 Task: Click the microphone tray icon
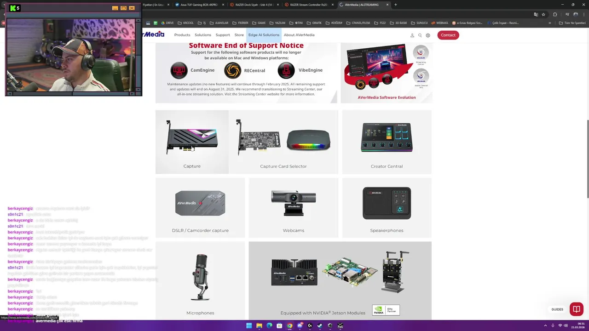coord(552,325)
